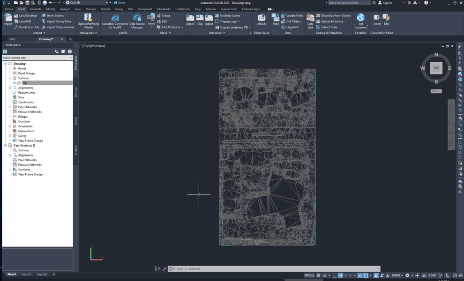Toggle object snap in status bar

pyautogui.click(x=366, y=275)
